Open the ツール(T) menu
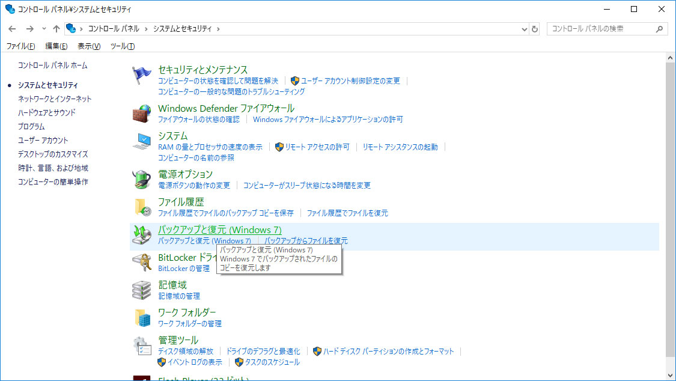The width and height of the screenshot is (676, 381). click(123, 46)
